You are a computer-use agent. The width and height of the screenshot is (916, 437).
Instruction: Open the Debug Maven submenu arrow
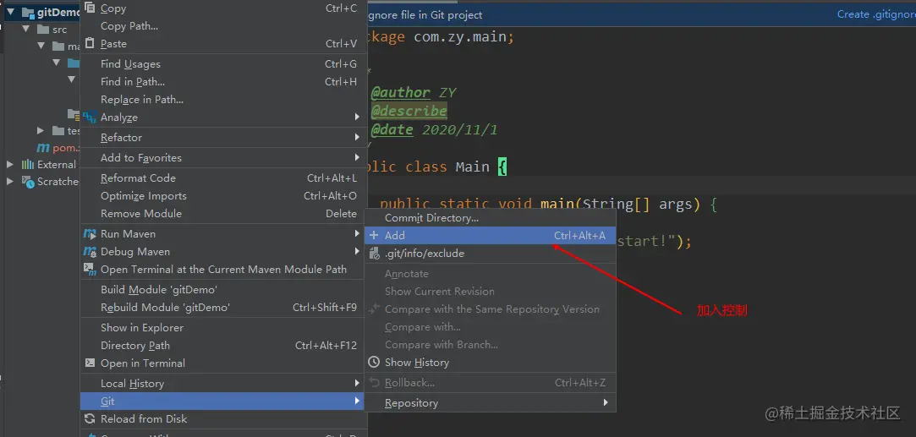pos(357,251)
